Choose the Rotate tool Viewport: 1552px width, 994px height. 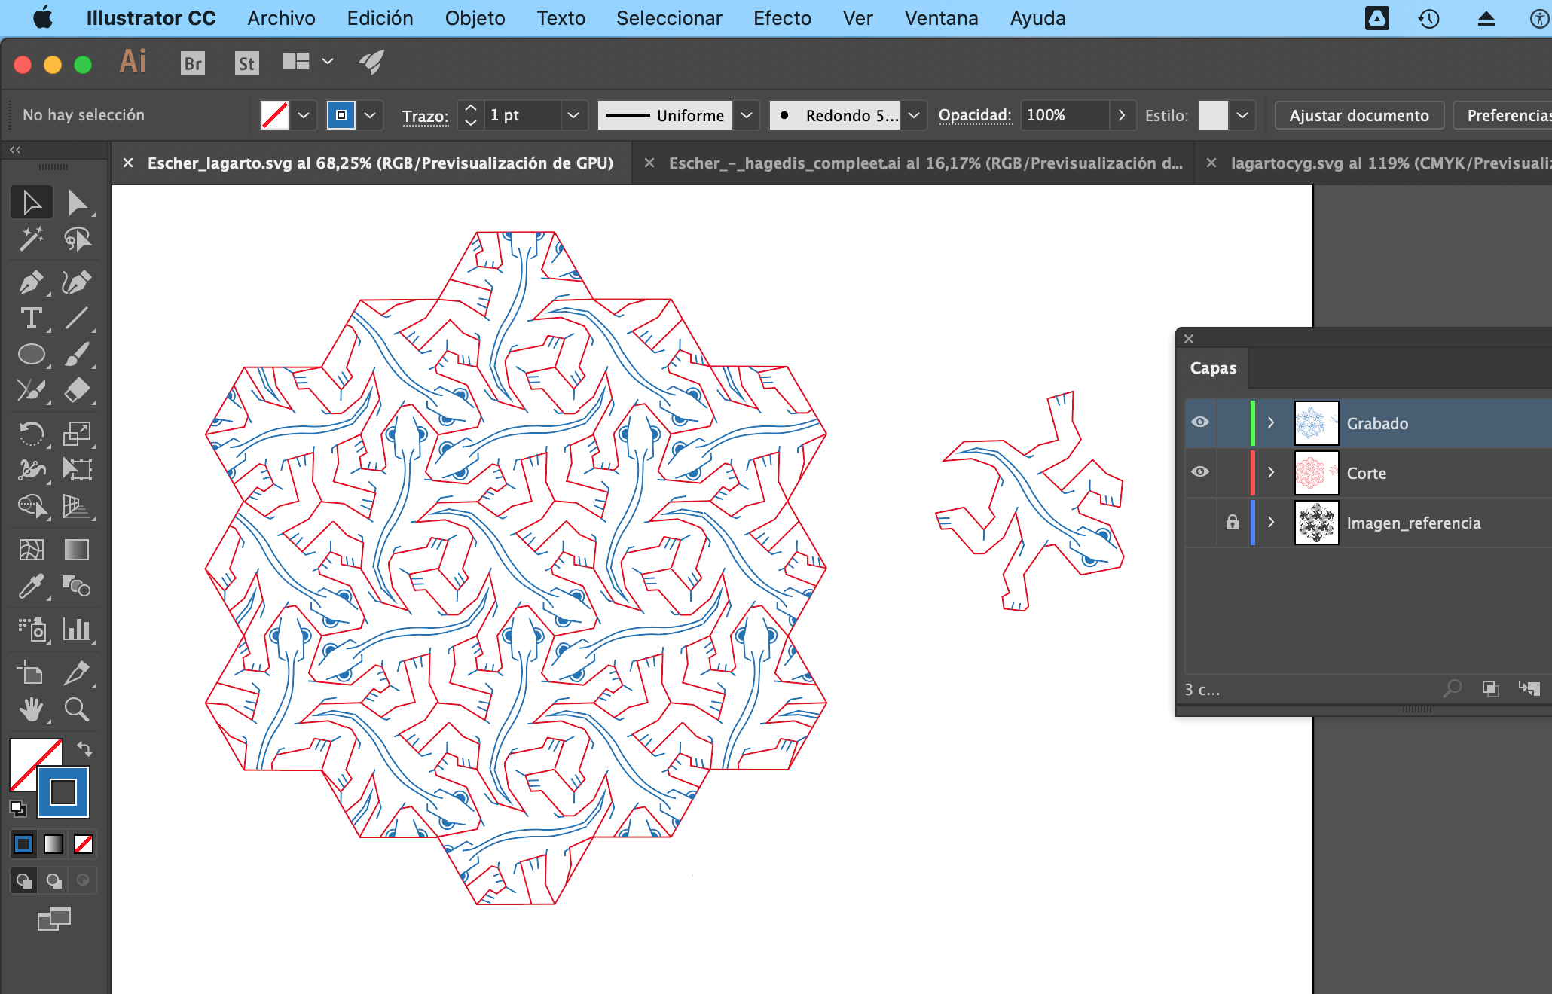coord(32,434)
